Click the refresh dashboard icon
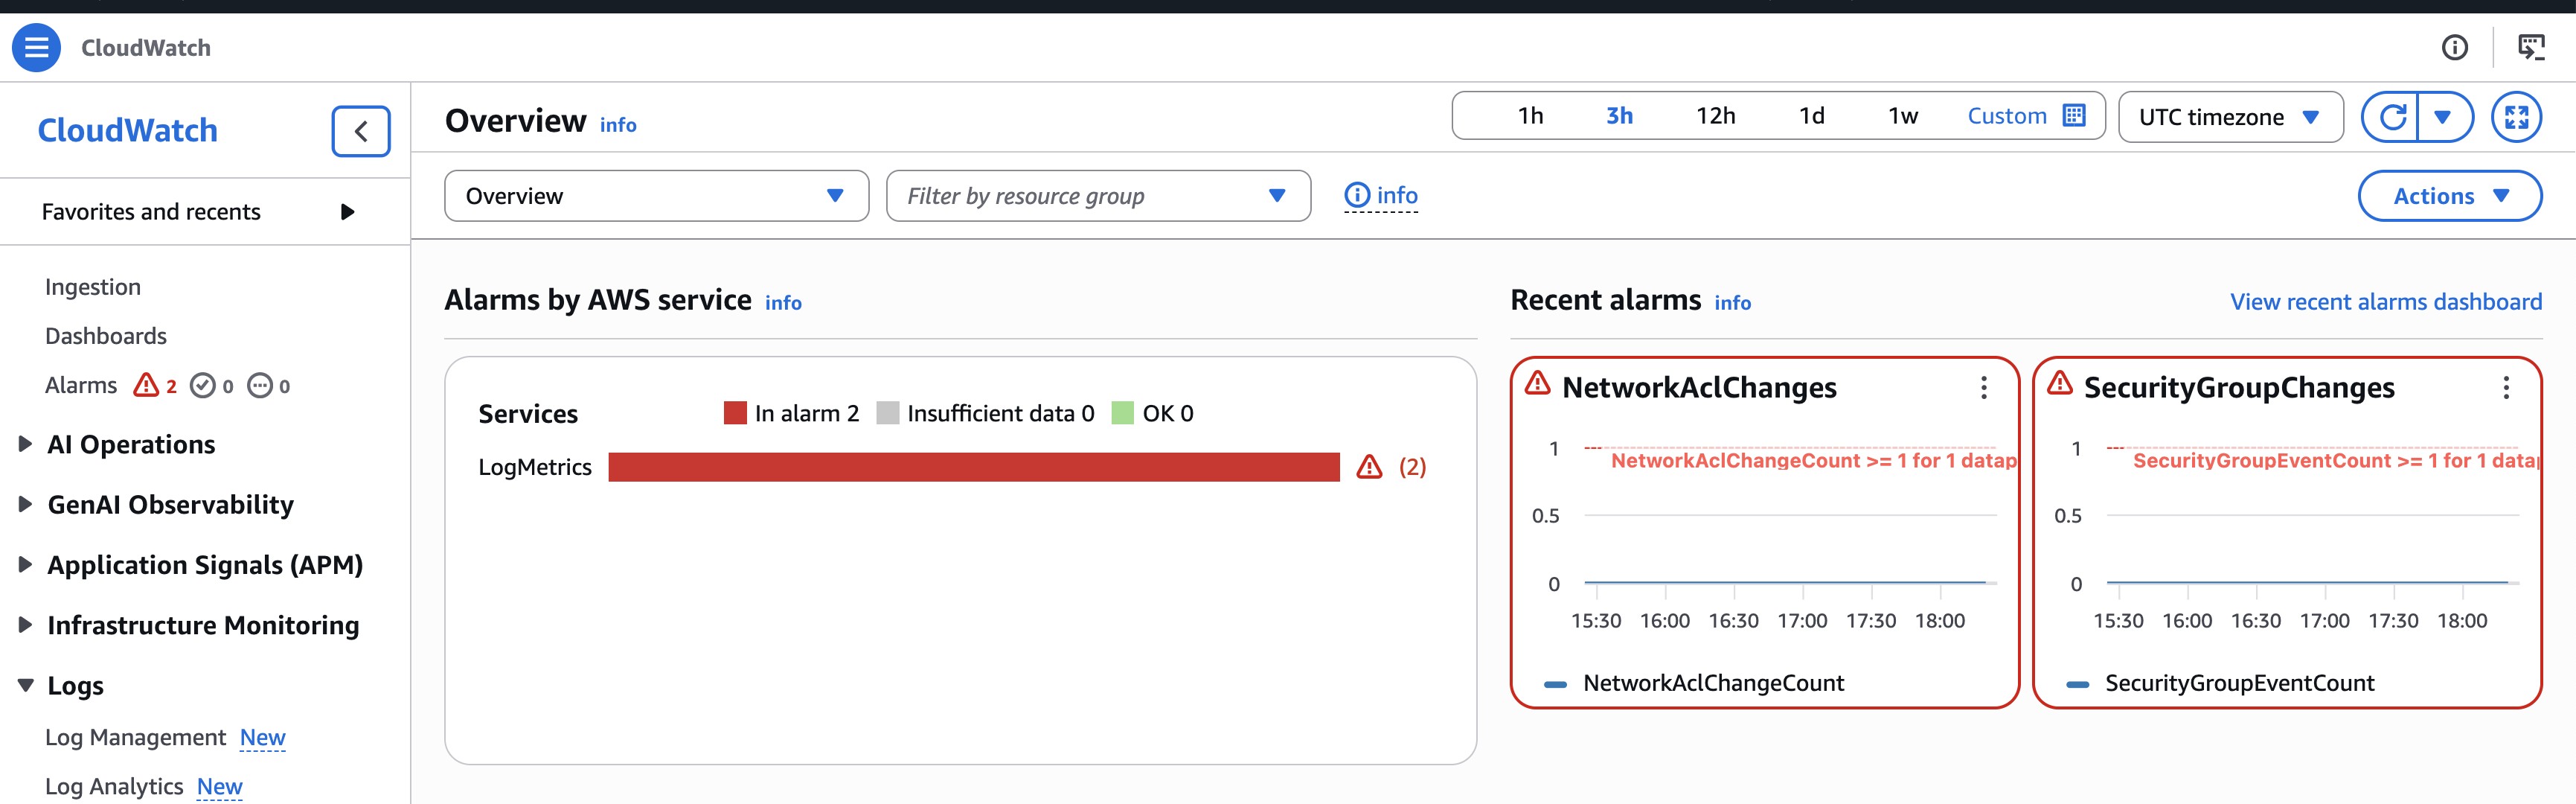2576x804 pixels. [2391, 117]
